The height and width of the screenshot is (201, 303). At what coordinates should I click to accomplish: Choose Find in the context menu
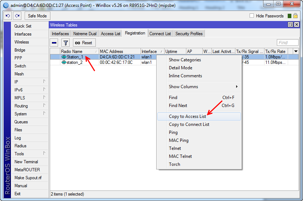tap(199, 97)
